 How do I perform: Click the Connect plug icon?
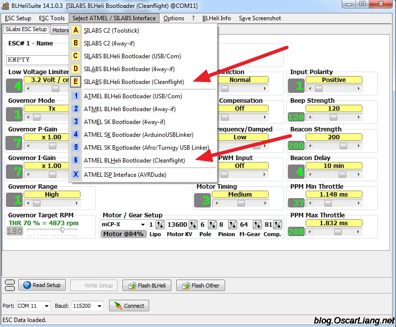pos(119,306)
